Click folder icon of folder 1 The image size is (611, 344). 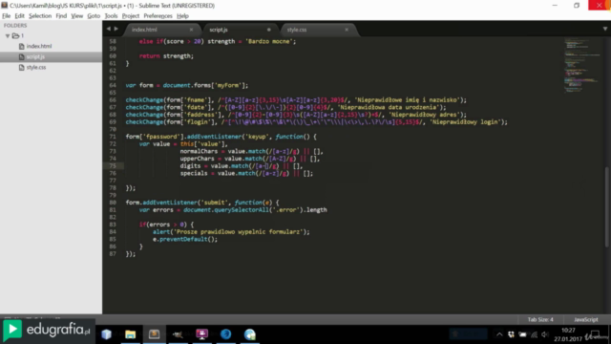15,36
